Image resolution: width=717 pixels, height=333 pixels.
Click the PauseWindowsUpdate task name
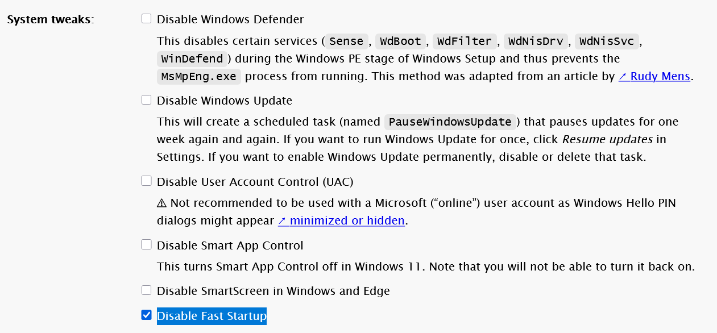450,122
